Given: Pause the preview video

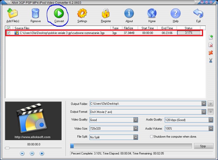Looking at the screenshot, I should (x=32, y=153).
